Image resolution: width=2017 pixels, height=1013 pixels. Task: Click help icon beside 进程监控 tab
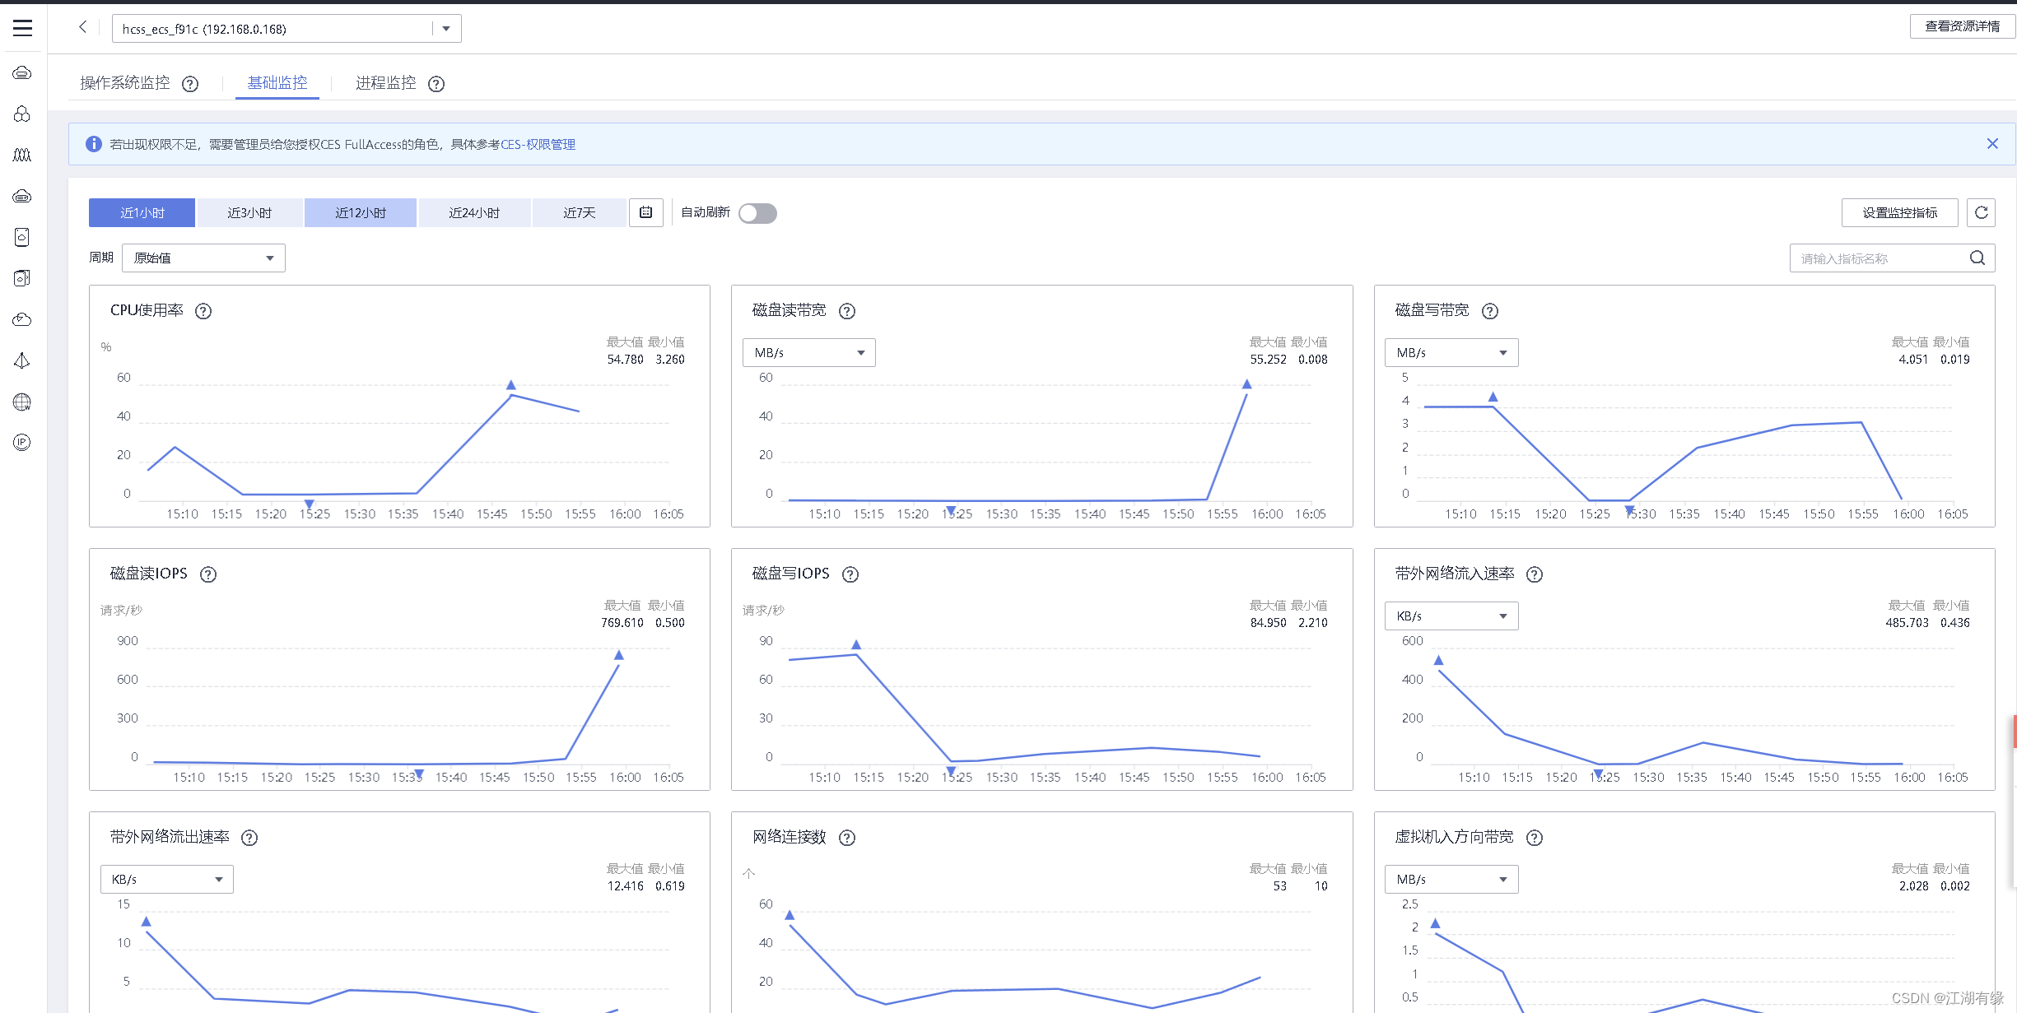436,84
